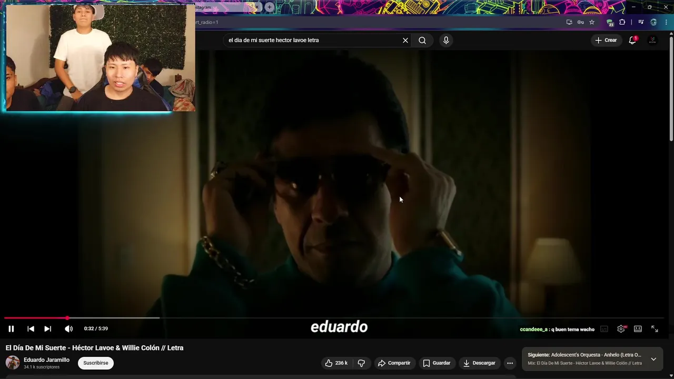Viewport: 674px width, 379px height.
Task: Skip to the next video
Action: [x=47, y=328]
